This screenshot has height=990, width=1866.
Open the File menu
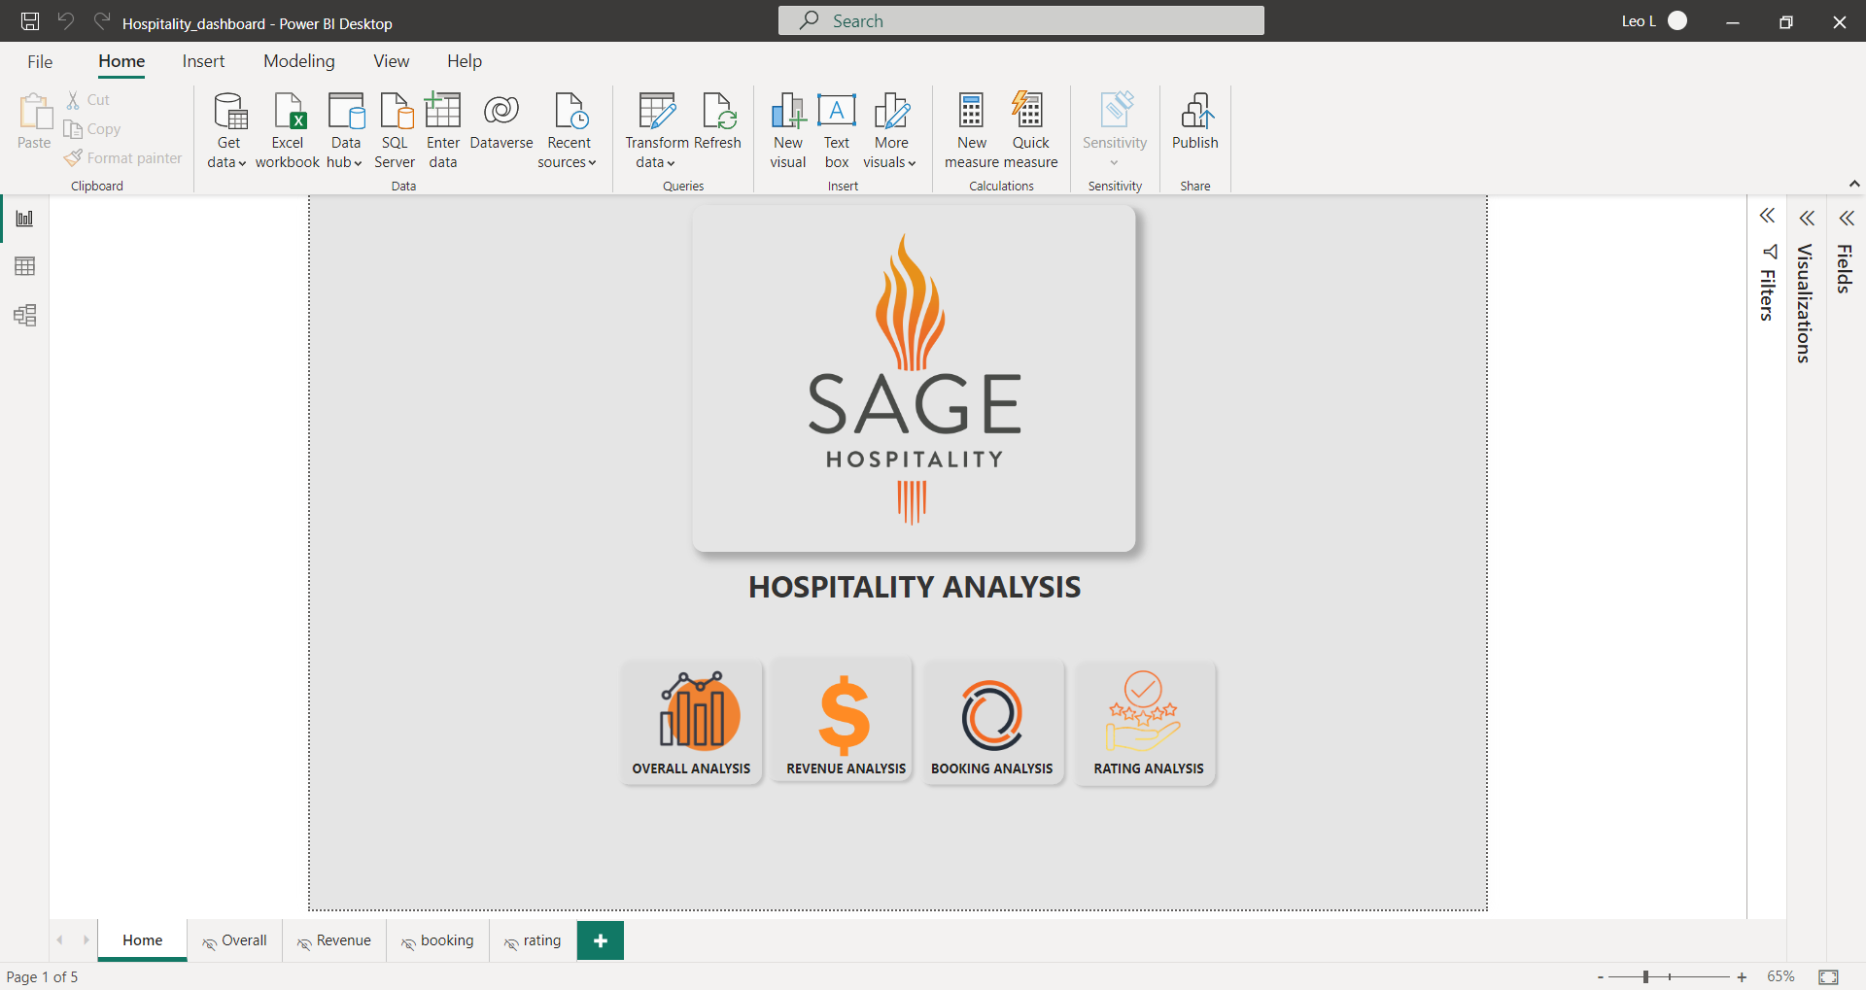tap(40, 61)
